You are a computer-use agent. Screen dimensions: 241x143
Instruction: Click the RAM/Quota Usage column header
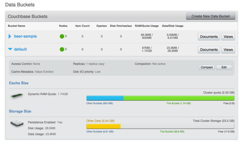coord(147,26)
